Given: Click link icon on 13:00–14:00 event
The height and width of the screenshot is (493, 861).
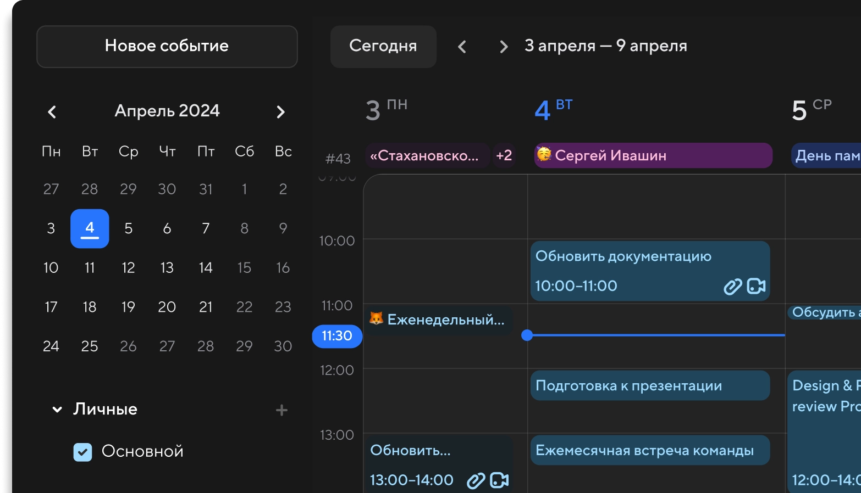Looking at the screenshot, I should coord(476,480).
